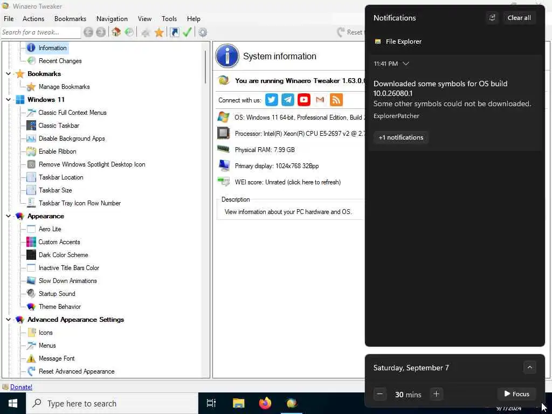This screenshot has height=414, width=552.
Task: Select Custom Accents tweak
Action: 59,242
